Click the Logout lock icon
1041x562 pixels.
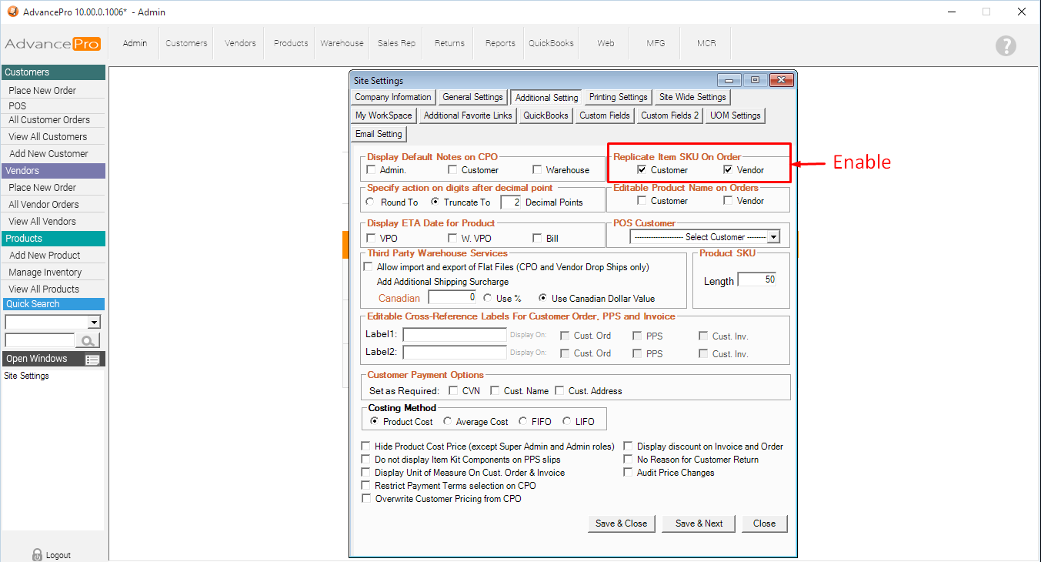pyautogui.click(x=37, y=554)
